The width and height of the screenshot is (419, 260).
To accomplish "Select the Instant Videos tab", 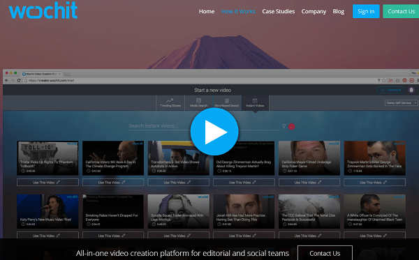I will pyautogui.click(x=255, y=102).
